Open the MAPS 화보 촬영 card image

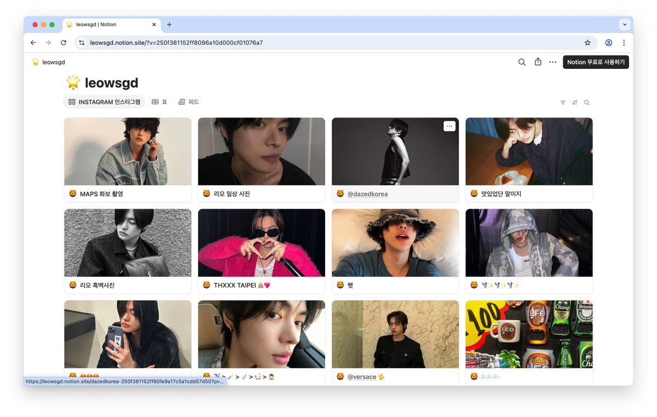(x=128, y=151)
